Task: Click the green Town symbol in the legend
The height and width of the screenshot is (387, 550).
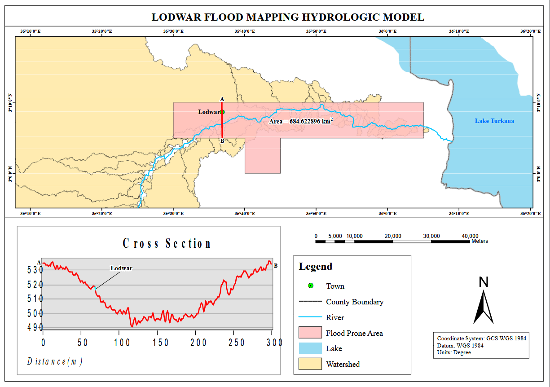Action: click(310, 286)
